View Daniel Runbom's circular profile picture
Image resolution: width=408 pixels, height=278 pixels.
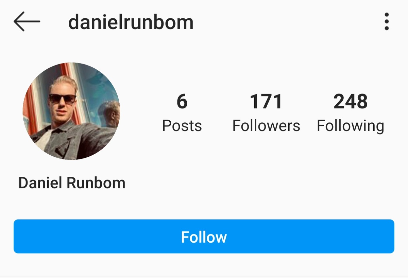tap(71, 111)
